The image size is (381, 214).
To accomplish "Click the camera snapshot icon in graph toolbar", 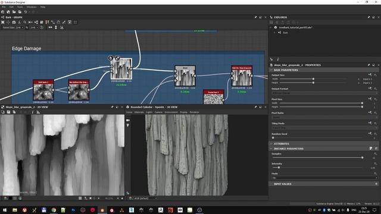I will (x=14, y=22).
